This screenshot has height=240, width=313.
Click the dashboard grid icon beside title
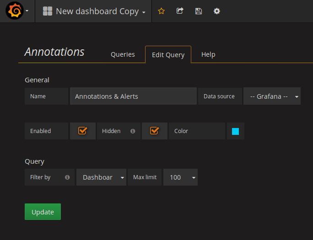[48, 11]
